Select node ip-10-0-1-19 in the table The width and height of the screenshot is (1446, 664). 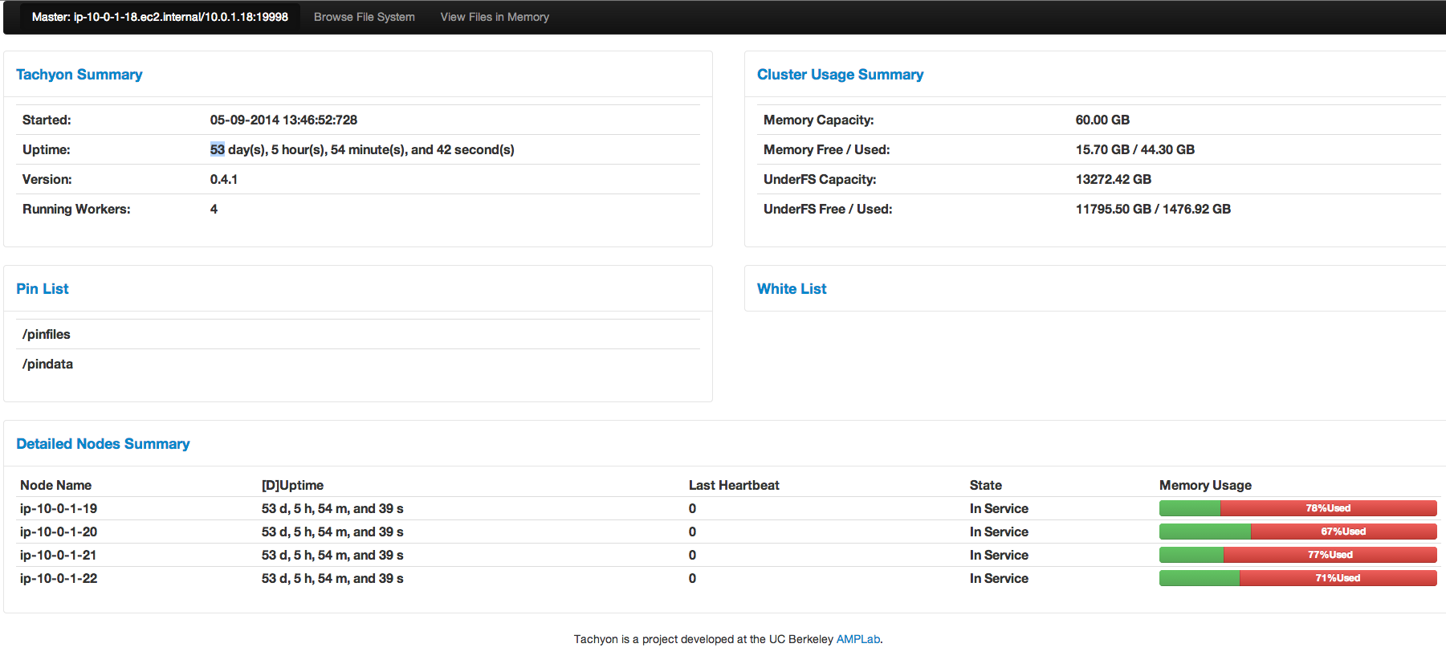(59, 508)
